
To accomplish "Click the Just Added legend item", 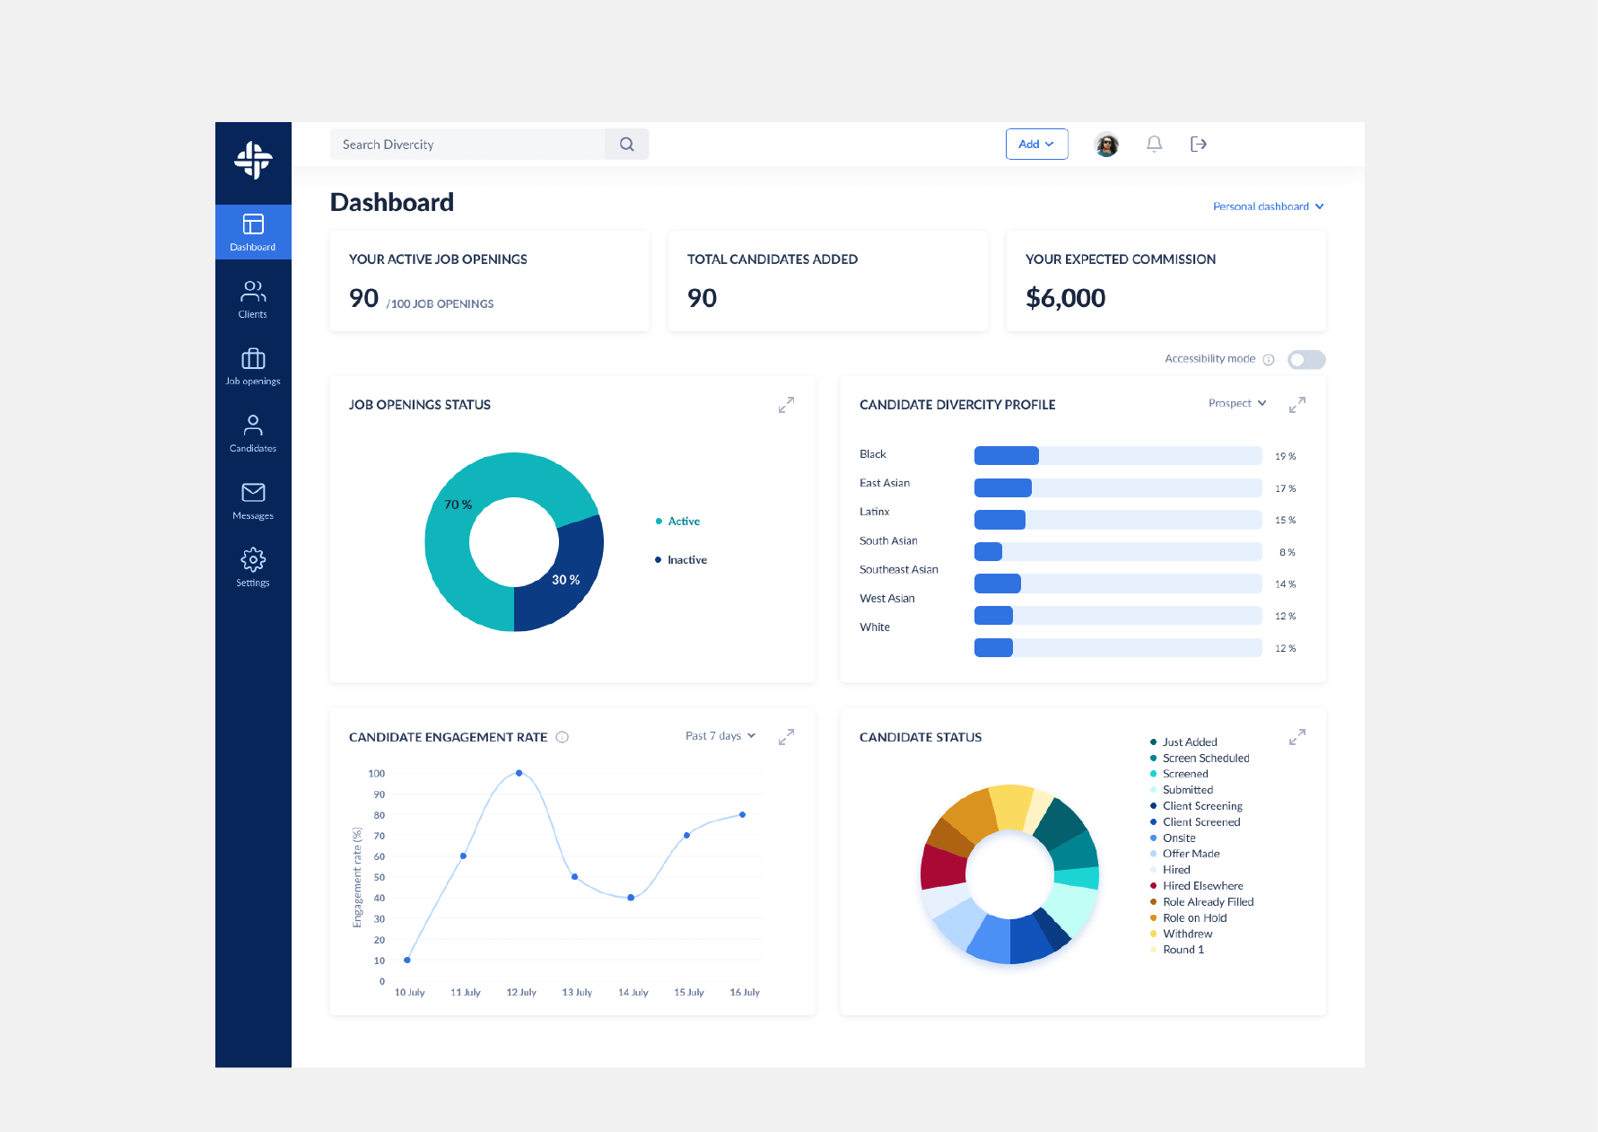I will coord(1183,742).
